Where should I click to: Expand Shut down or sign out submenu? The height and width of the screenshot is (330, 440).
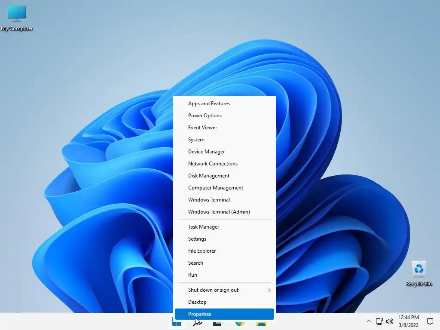(x=224, y=290)
